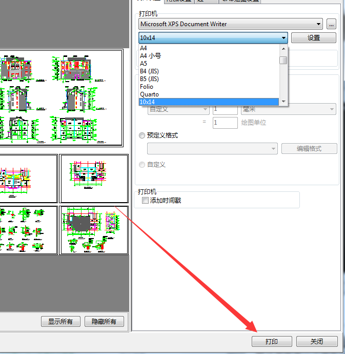Select the 自定义 radio button
Viewport: 345px width, 354px height.
[x=142, y=165]
